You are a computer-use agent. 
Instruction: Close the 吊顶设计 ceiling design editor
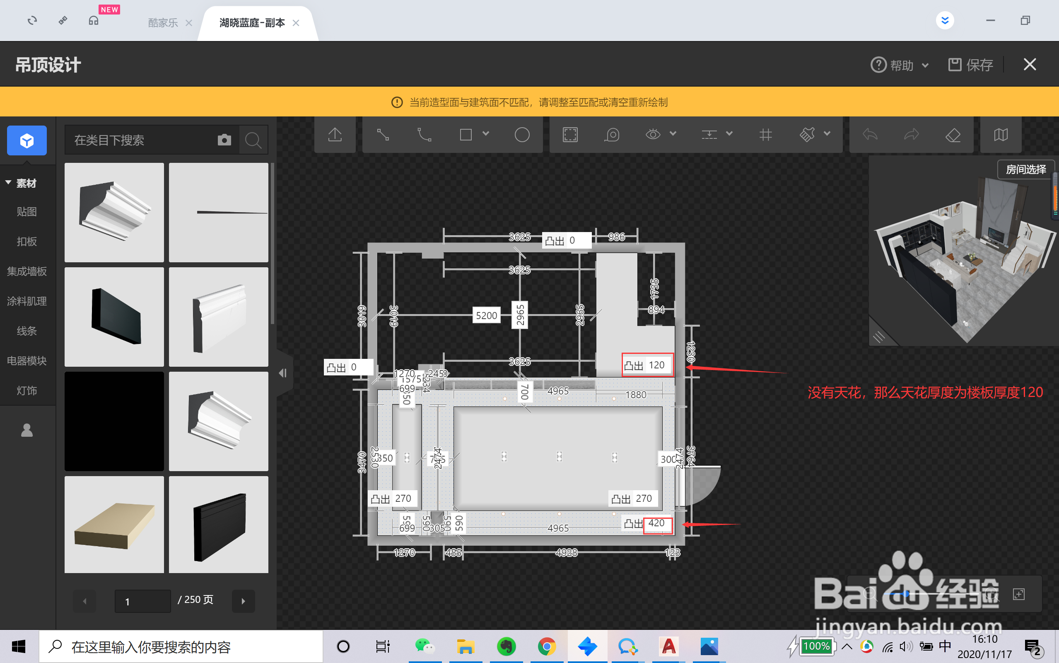(x=1030, y=65)
